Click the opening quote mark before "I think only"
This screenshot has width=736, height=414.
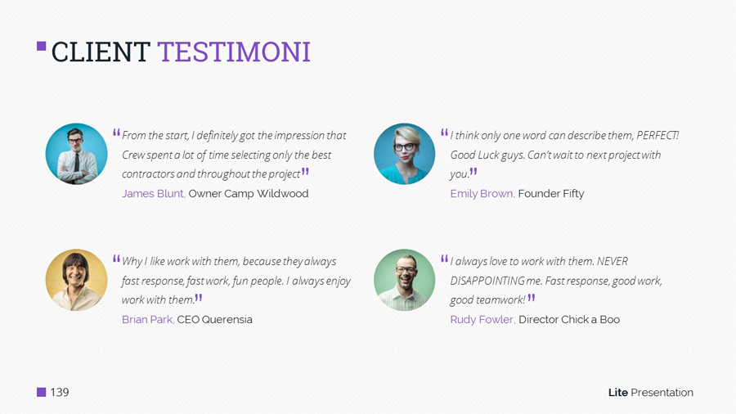(444, 133)
